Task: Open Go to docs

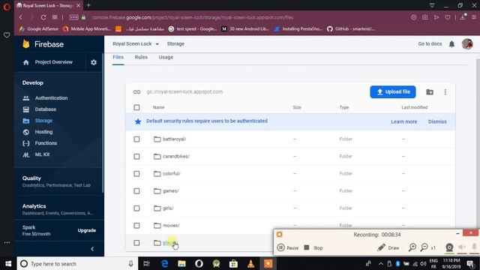Action: point(430,43)
